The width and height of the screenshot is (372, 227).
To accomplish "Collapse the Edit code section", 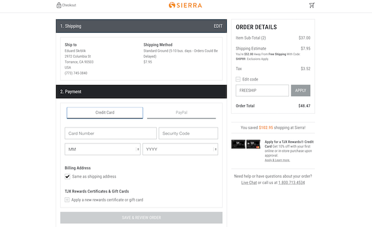I will pos(238,79).
